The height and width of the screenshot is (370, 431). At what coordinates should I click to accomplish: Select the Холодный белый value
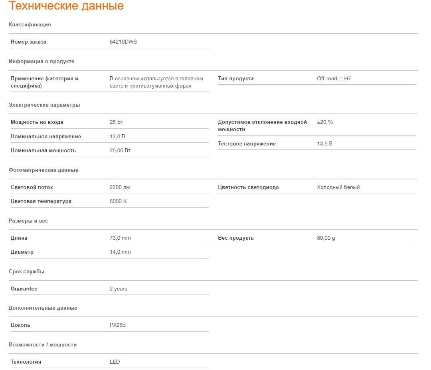click(338, 187)
